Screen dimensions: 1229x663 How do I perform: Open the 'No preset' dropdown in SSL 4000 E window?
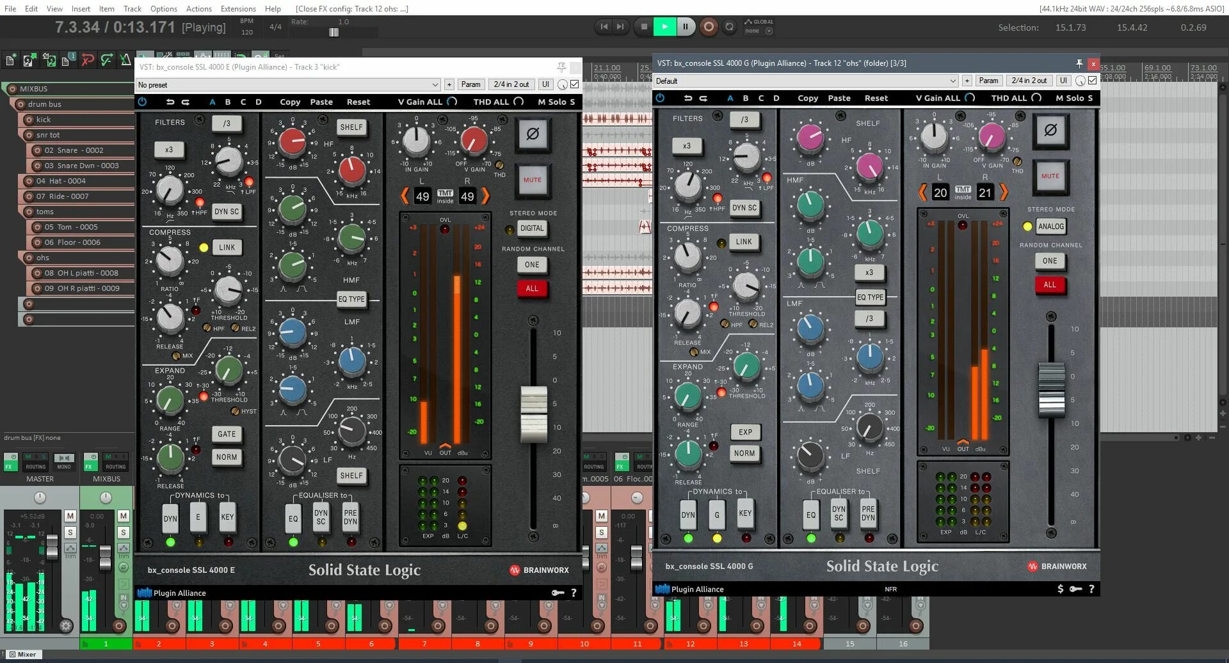tap(288, 84)
